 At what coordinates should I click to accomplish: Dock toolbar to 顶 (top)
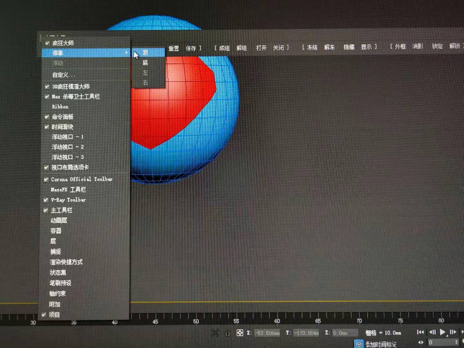click(x=148, y=53)
